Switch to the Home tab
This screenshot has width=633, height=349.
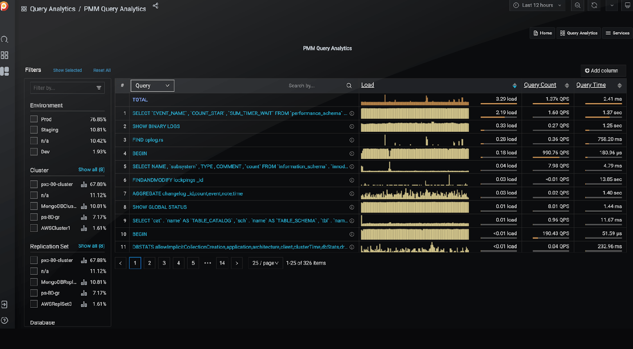pyautogui.click(x=542, y=33)
